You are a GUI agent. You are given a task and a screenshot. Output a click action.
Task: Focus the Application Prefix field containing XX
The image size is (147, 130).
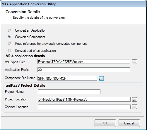(84, 70)
